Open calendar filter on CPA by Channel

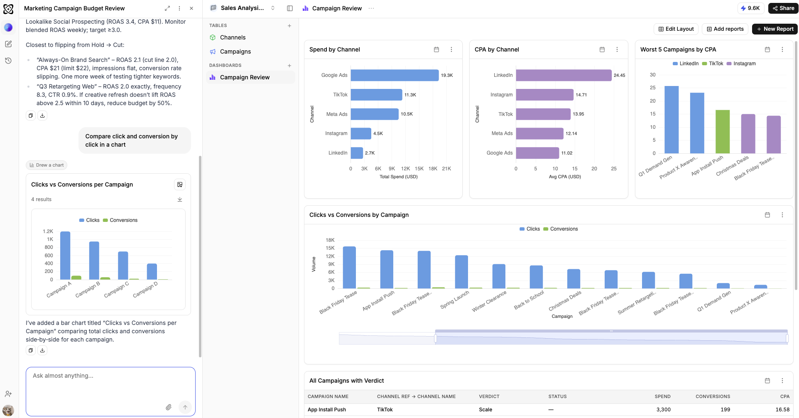pos(602,49)
